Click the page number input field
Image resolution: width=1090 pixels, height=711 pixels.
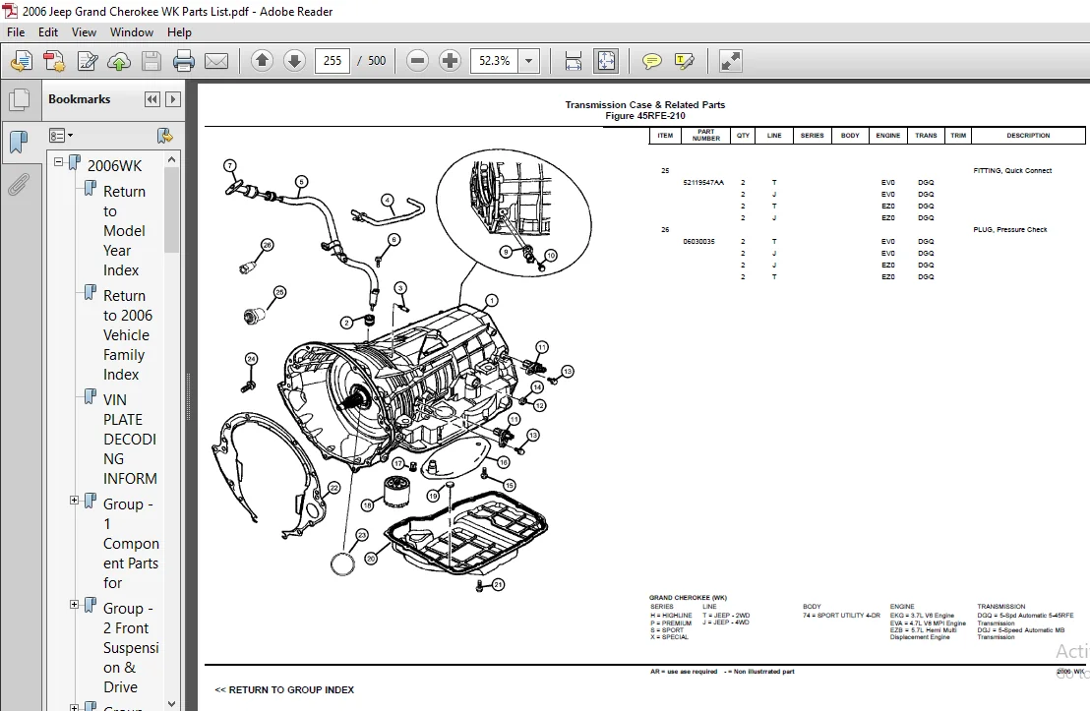click(x=333, y=61)
